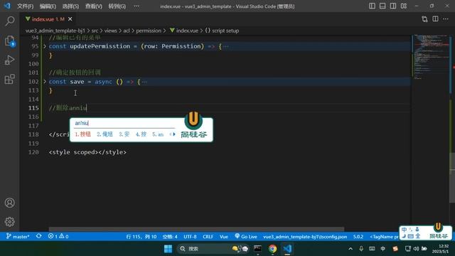Image resolution: width=455 pixels, height=256 pixels.
Task: Select IME candidate 1 按钮
Action: (83, 134)
